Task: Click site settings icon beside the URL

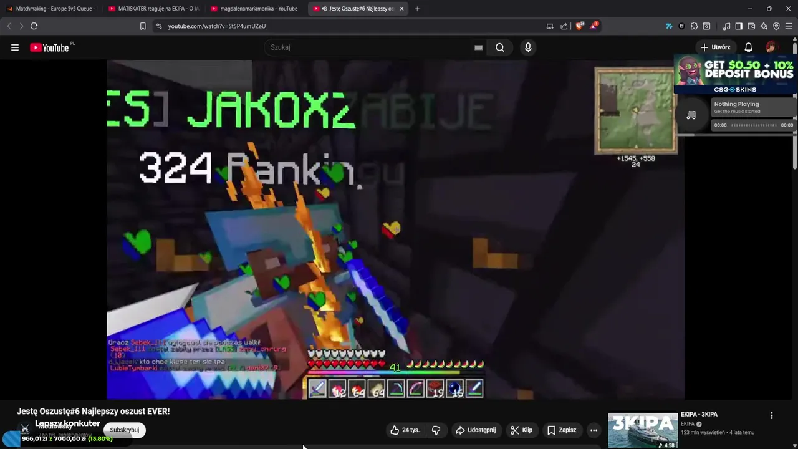Action: (x=159, y=26)
